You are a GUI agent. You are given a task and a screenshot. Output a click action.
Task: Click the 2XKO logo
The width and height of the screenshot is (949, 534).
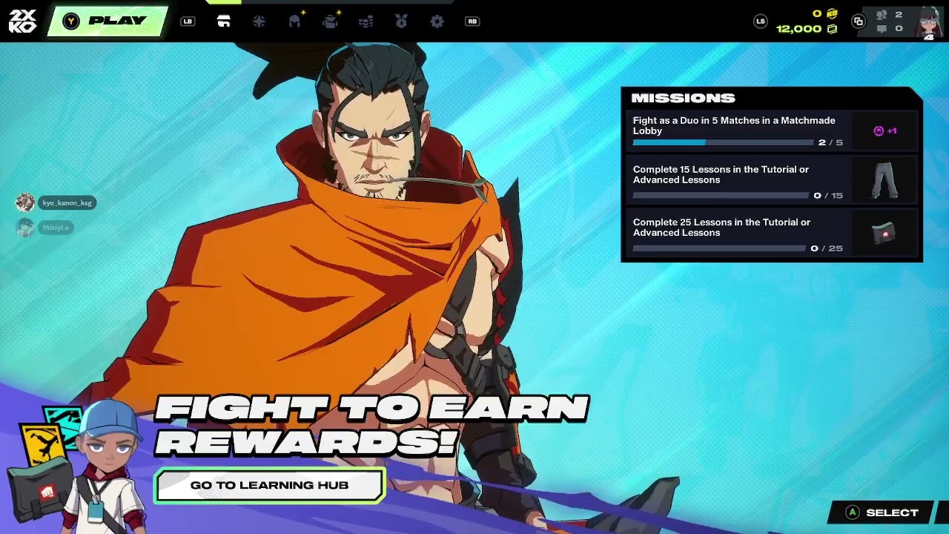click(22, 22)
